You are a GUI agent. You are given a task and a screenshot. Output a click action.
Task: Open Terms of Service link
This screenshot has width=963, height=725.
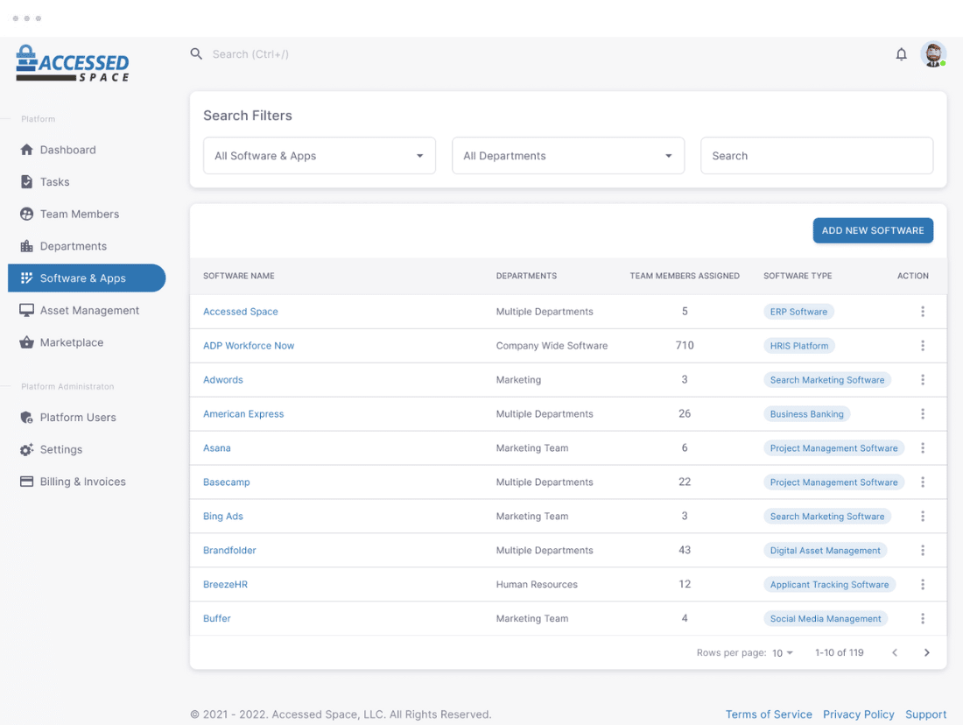pos(769,714)
